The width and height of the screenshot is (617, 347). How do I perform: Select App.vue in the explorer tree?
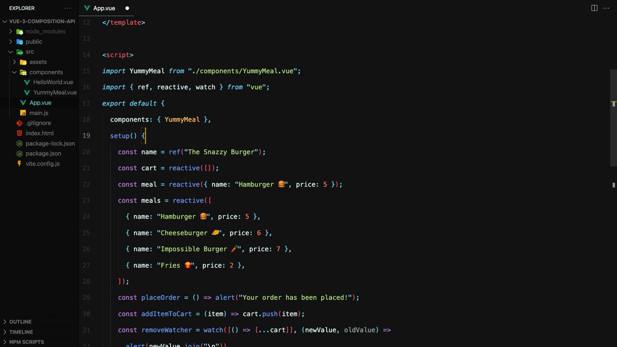click(39, 103)
